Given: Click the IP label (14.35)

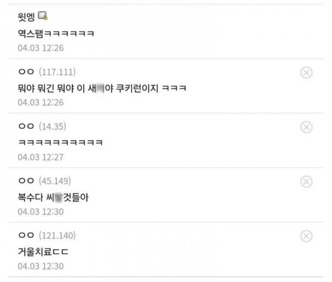Looking at the screenshot, I should (53, 127).
